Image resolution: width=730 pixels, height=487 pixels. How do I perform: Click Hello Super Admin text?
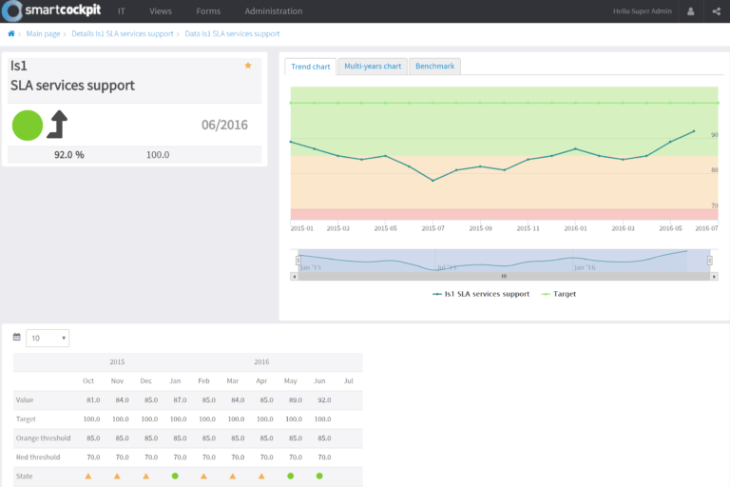(x=643, y=11)
